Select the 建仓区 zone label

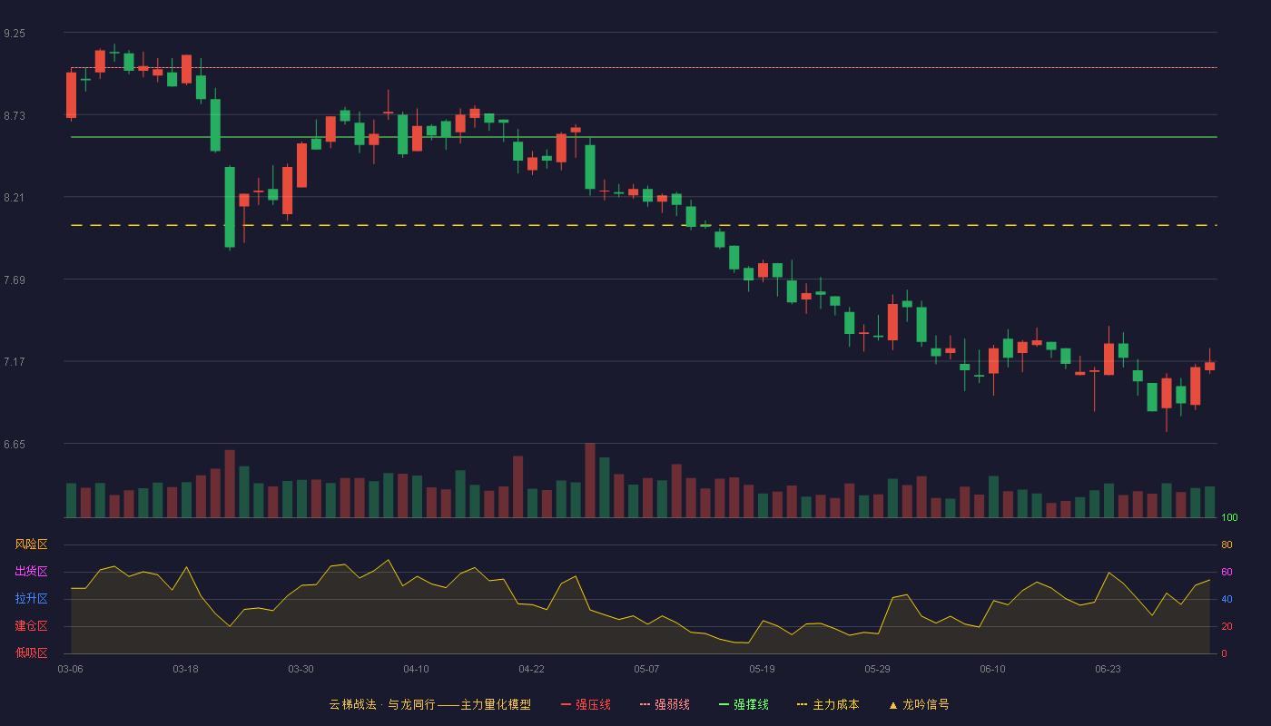tap(31, 626)
